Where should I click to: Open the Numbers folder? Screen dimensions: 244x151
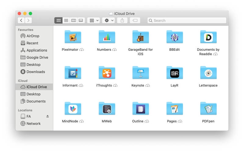pyautogui.click(x=107, y=37)
